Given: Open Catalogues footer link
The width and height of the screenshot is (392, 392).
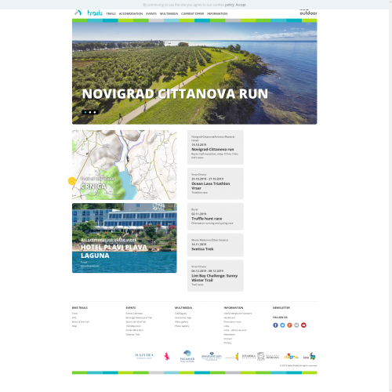Looking at the screenshot, I should [180, 314].
